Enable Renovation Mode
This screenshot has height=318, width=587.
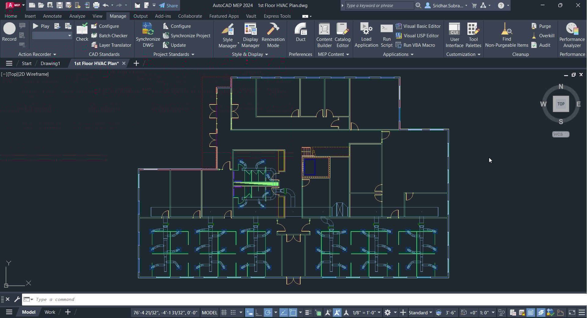coord(273,35)
